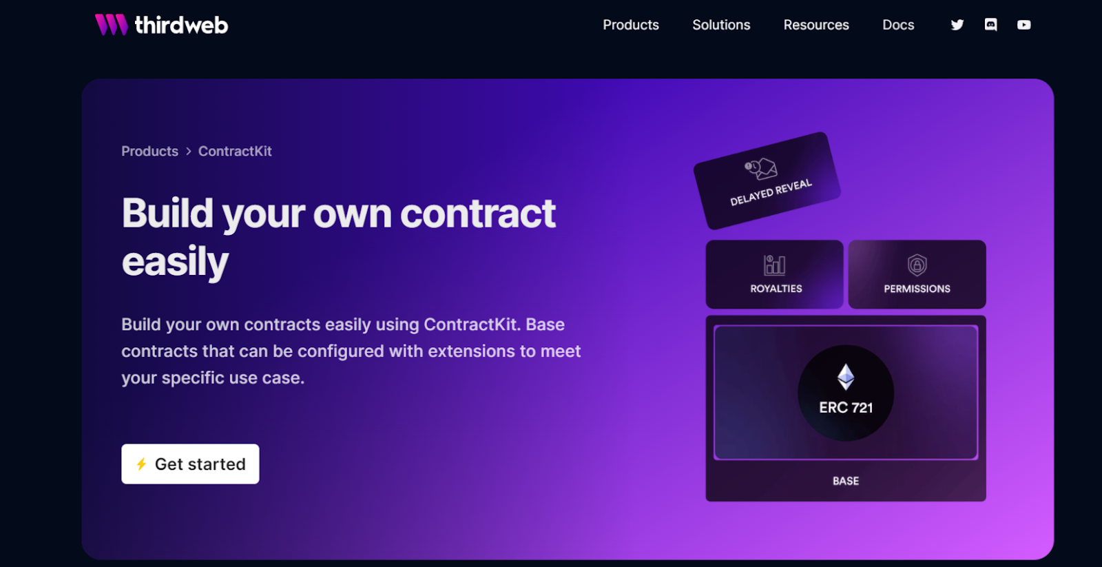
Task: Select the BASE label on the contract card
Action: tap(846, 480)
